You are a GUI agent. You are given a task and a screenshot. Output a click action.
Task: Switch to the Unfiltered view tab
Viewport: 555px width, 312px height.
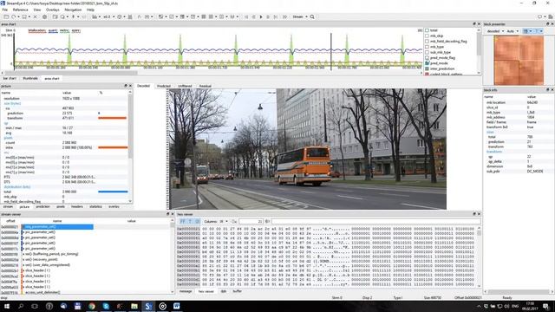point(185,86)
